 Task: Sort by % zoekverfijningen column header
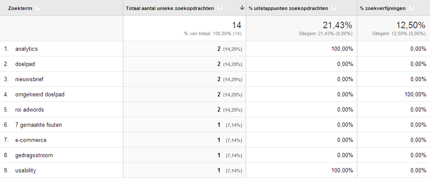coord(383,8)
